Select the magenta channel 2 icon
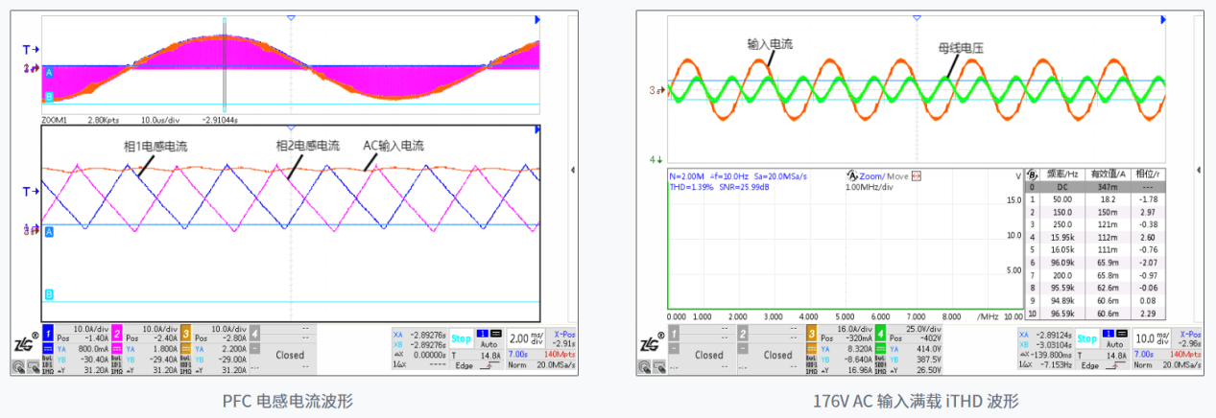 [117, 333]
